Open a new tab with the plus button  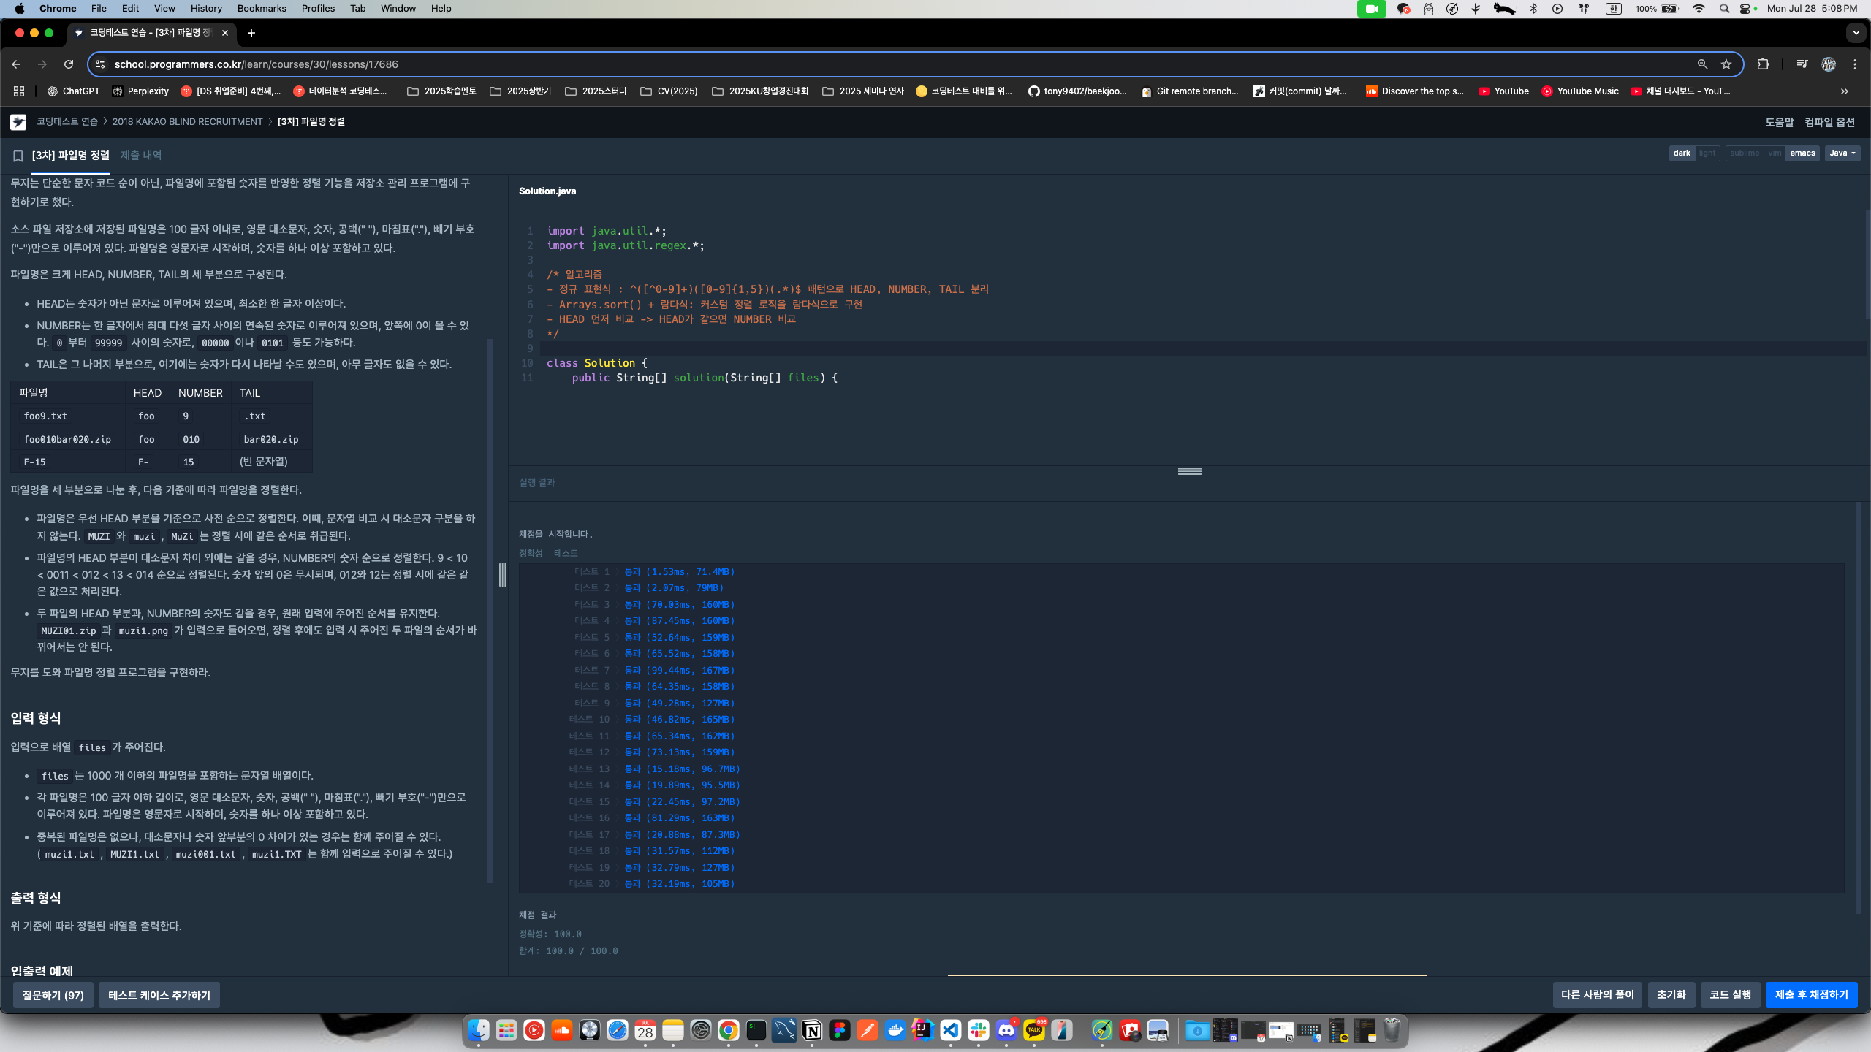(251, 33)
